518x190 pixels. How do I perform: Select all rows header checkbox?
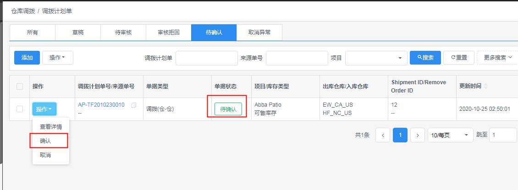(x=20, y=87)
